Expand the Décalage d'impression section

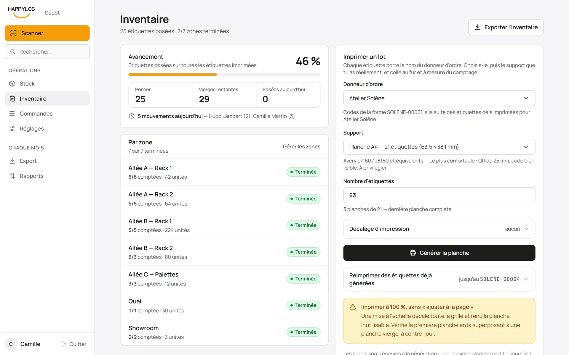click(439, 229)
